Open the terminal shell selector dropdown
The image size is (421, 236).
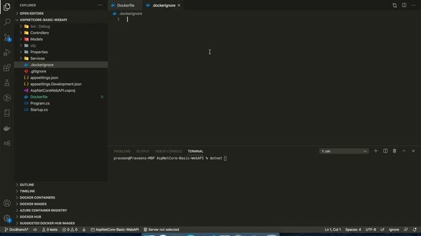tap(344, 151)
